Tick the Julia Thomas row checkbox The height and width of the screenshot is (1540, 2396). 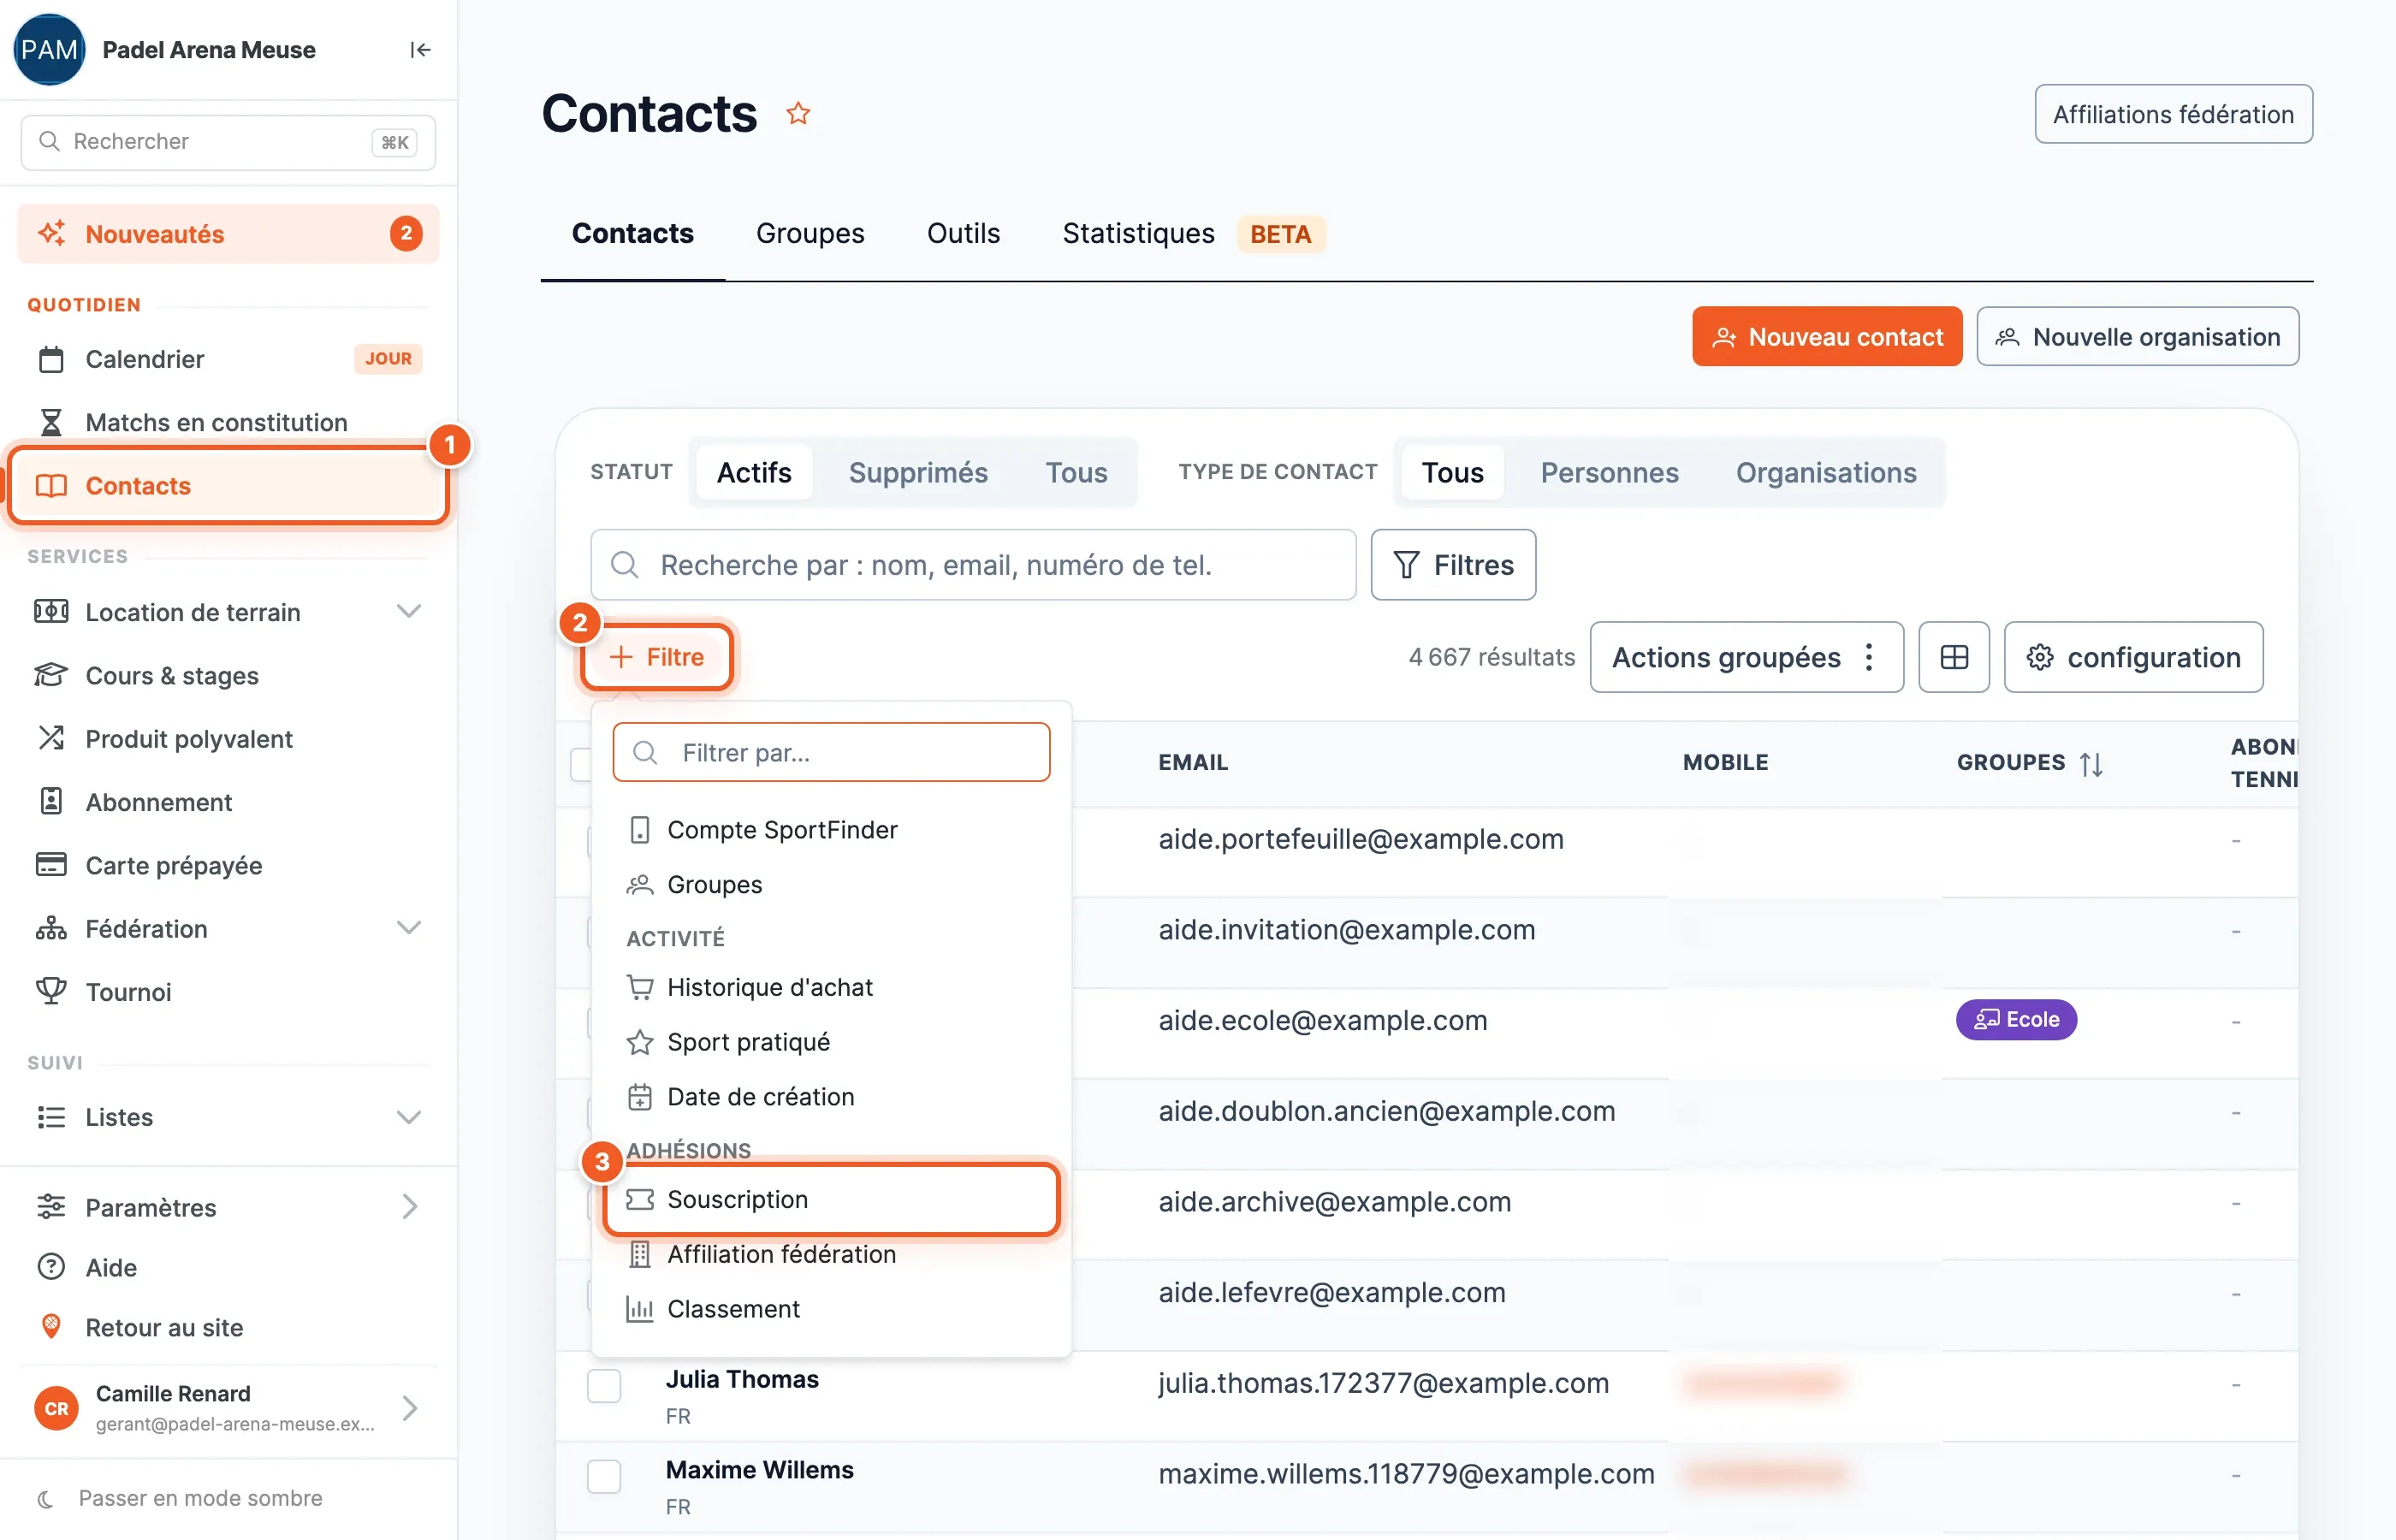click(x=604, y=1386)
